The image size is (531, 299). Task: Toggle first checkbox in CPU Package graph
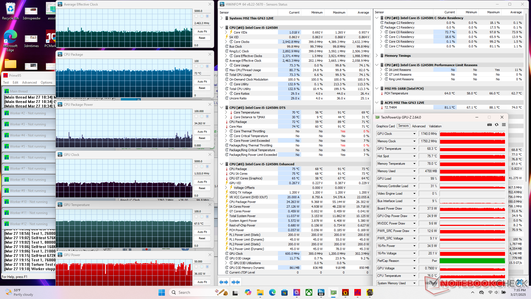(x=196, y=66)
